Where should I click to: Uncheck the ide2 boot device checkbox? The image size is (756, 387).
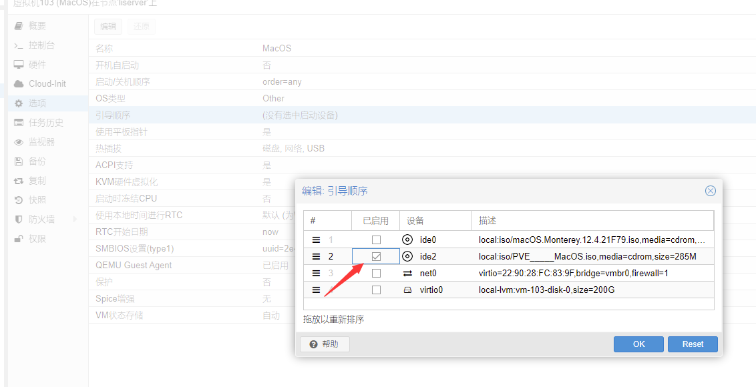(x=376, y=256)
